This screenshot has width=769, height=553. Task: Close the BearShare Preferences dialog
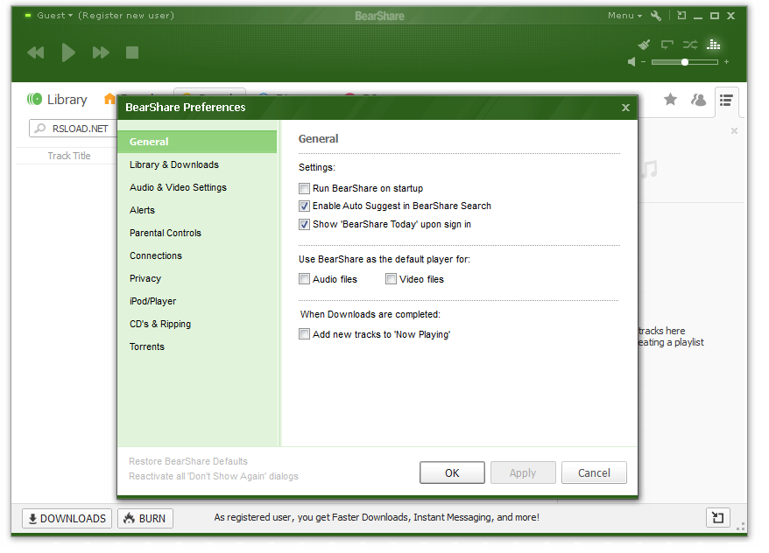(625, 108)
